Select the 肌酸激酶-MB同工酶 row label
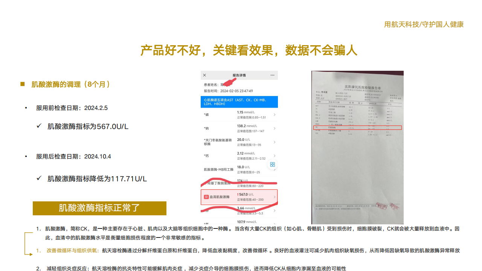Image resolution: width=482 pixels, height=271 pixels. [219, 170]
